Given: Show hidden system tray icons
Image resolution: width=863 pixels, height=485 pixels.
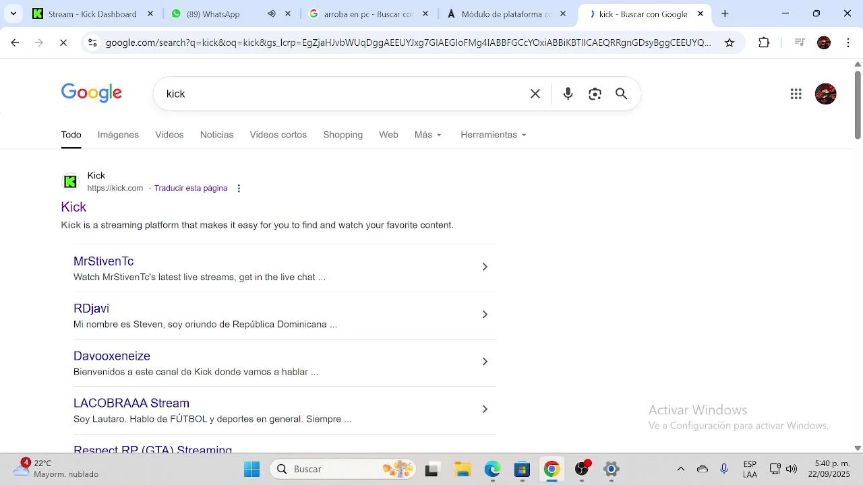Looking at the screenshot, I should [680, 469].
